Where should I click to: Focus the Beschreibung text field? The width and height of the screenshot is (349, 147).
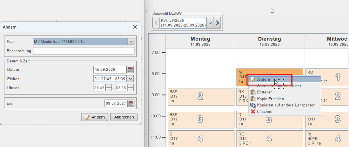(x=84, y=51)
